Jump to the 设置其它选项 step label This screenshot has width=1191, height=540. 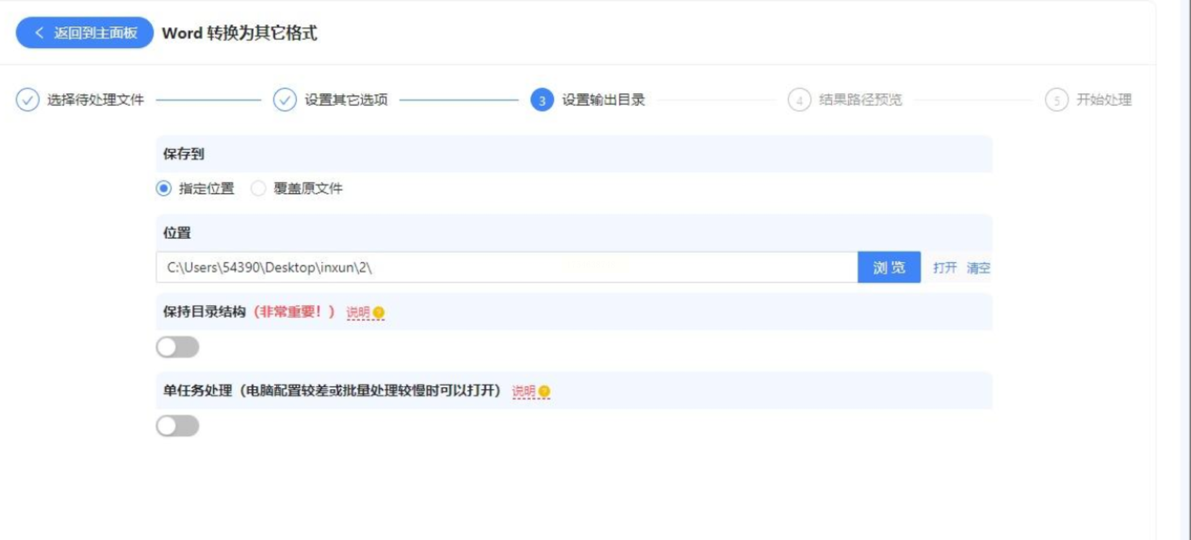[x=346, y=100]
